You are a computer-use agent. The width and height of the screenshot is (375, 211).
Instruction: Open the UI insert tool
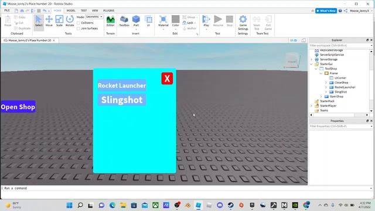148,21
